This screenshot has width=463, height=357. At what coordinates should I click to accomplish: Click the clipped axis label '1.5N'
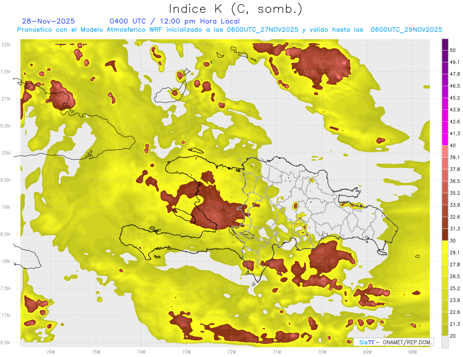(6, 72)
